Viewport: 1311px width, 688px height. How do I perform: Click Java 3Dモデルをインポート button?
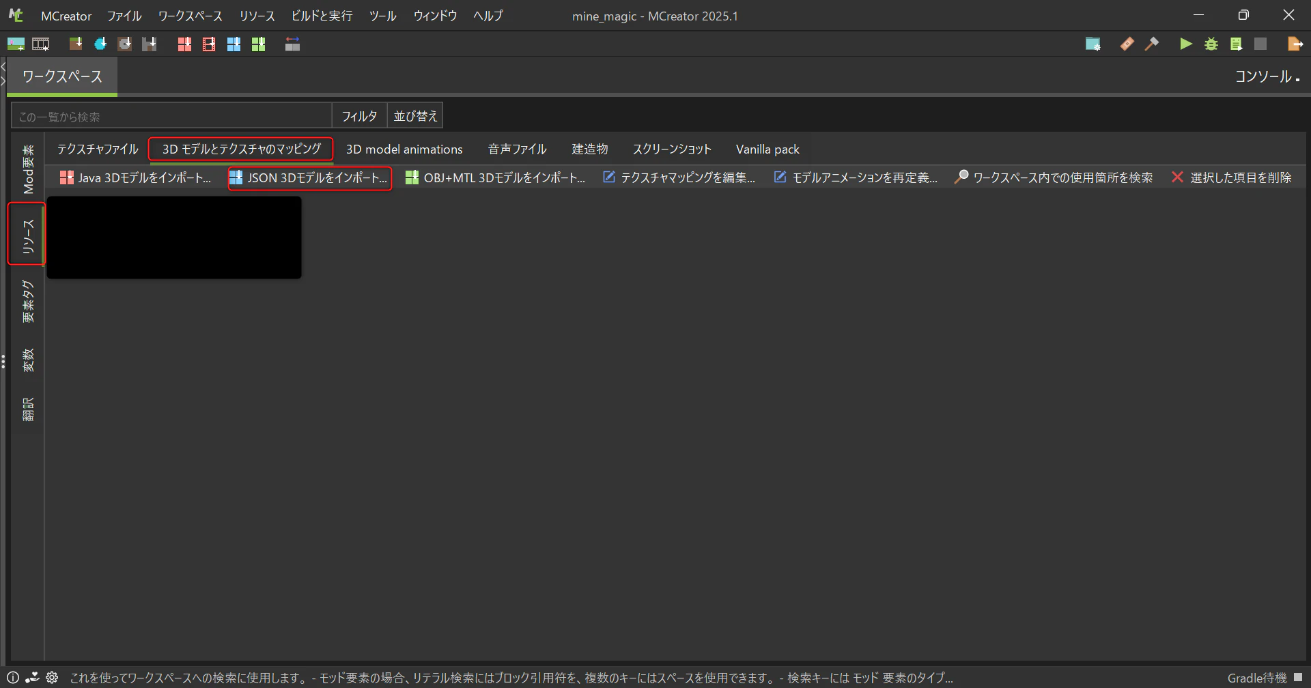point(135,177)
